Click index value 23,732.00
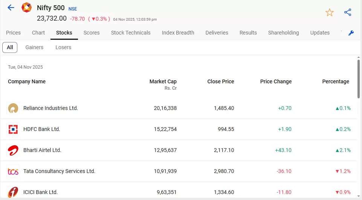The height and width of the screenshot is (200, 362). [x=52, y=18]
